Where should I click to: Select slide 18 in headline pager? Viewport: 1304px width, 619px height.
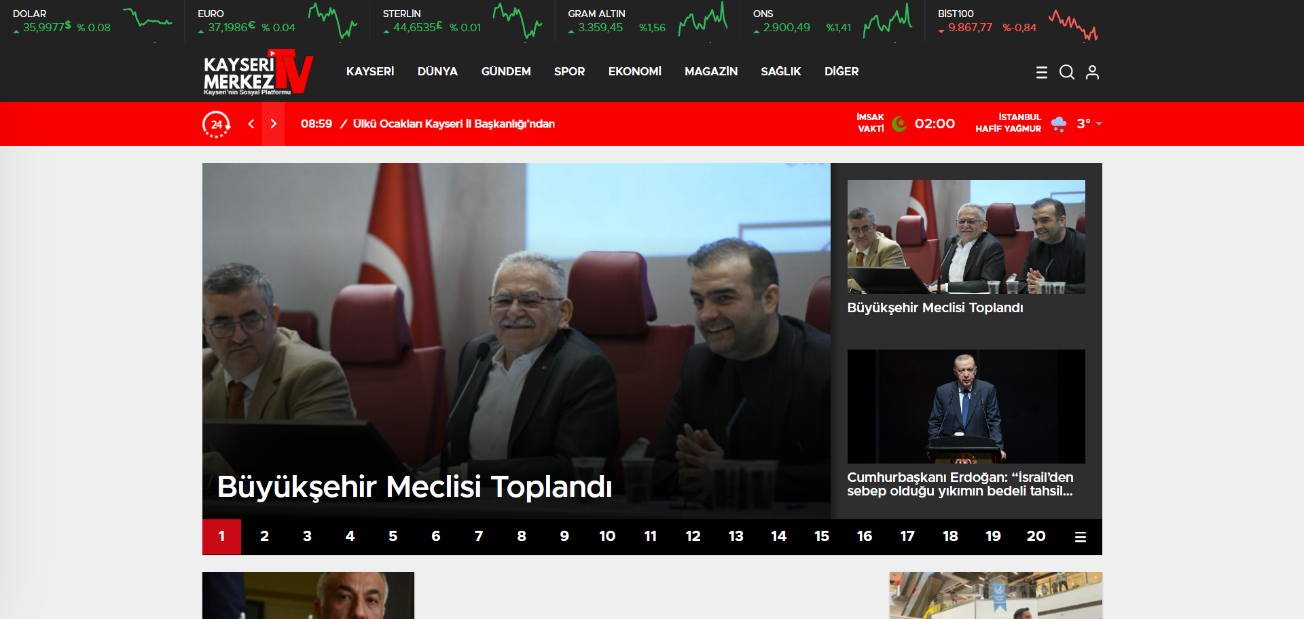tap(950, 537)
